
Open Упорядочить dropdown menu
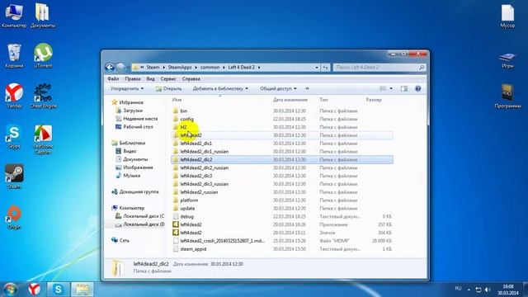coord(127,88)
